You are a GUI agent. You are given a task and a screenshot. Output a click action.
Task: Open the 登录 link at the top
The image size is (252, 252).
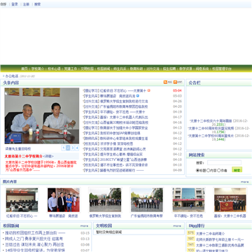tap(15, 4)
